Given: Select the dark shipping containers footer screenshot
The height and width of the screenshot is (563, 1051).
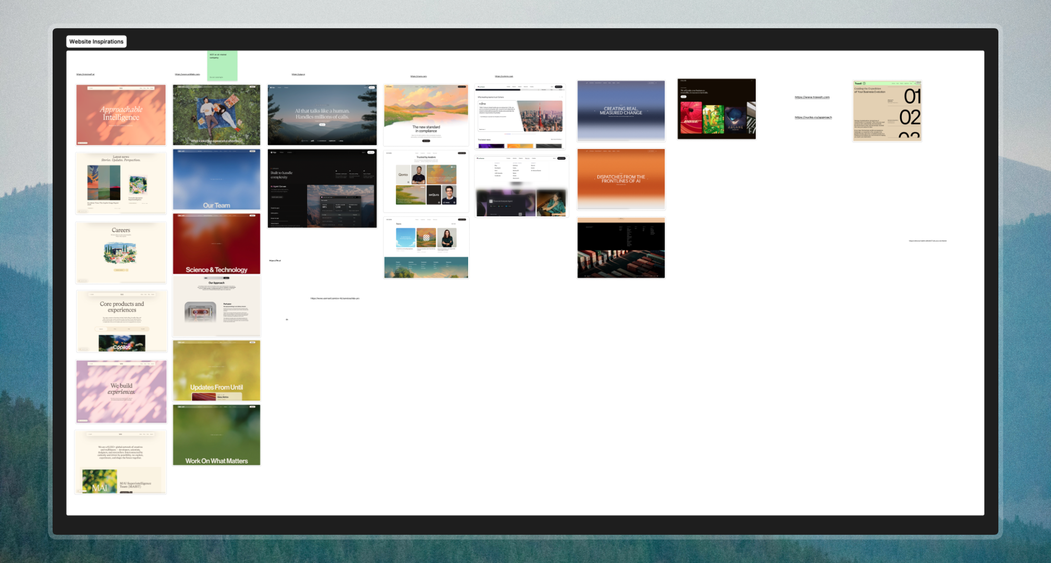Looking at the screenshot, I should [x=621, y=248].
